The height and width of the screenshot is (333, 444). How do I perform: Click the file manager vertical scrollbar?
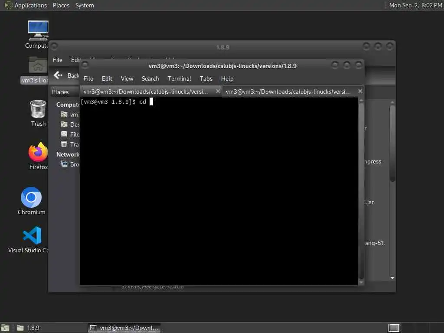(x=392, y=143)
